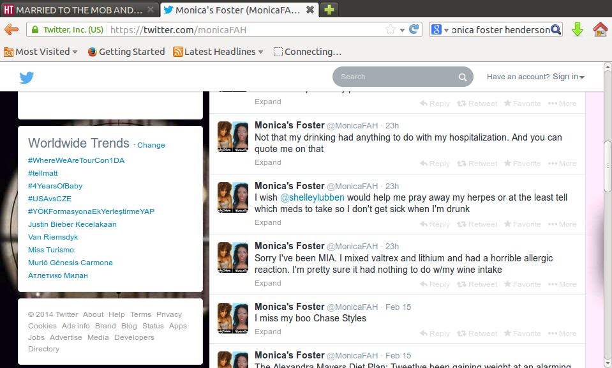
Task: Open the Ads info footer link
Action: click(x=76, y=326)
